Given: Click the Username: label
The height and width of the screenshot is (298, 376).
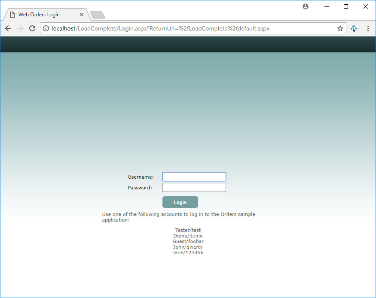Looking at the screenshot, I should [141, 177].
